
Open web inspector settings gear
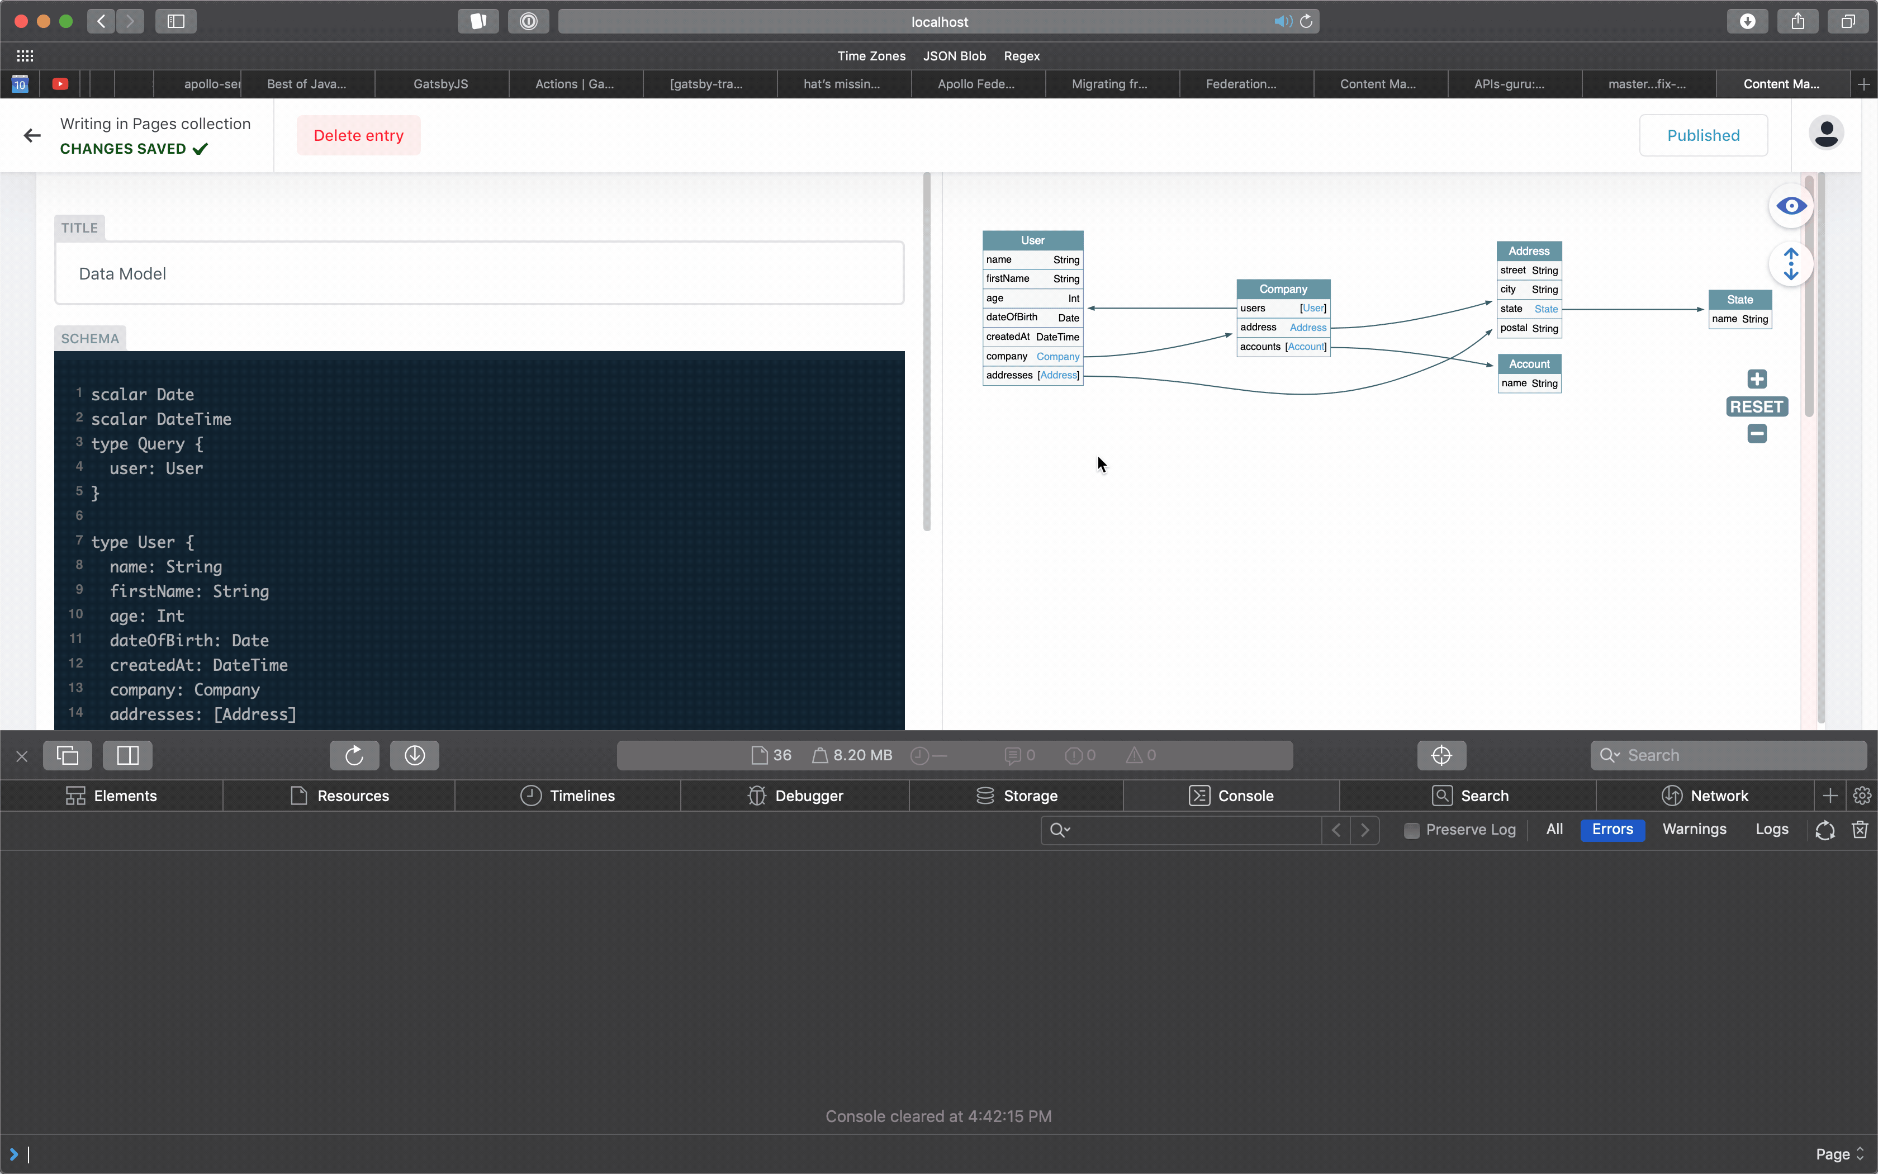pos(1862,795)
